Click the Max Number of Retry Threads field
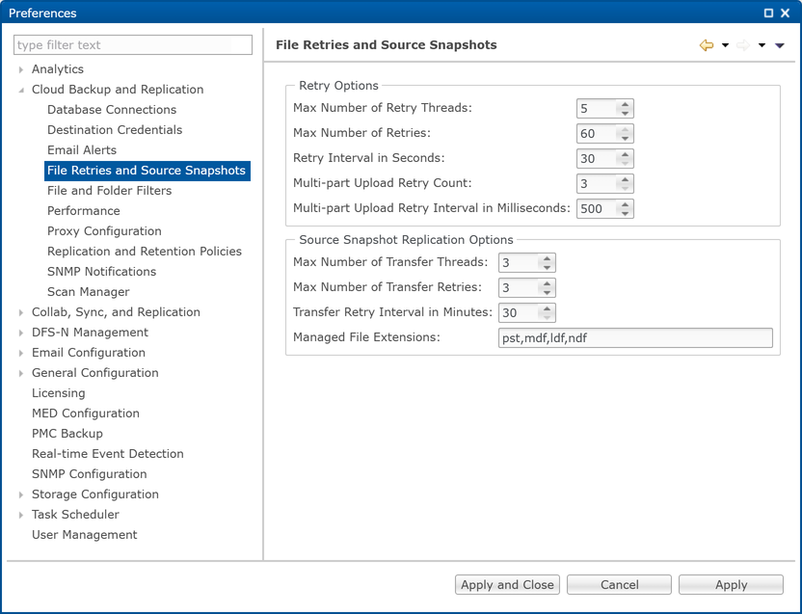The image size is (802, 614). pos(597,109)
